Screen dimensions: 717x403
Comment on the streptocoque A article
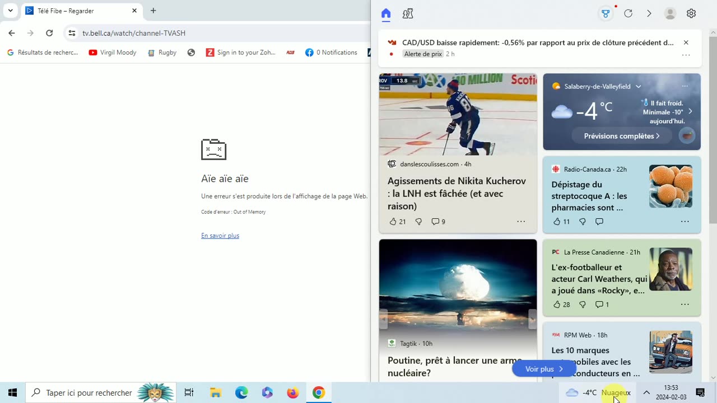click(x=599, y=222)
